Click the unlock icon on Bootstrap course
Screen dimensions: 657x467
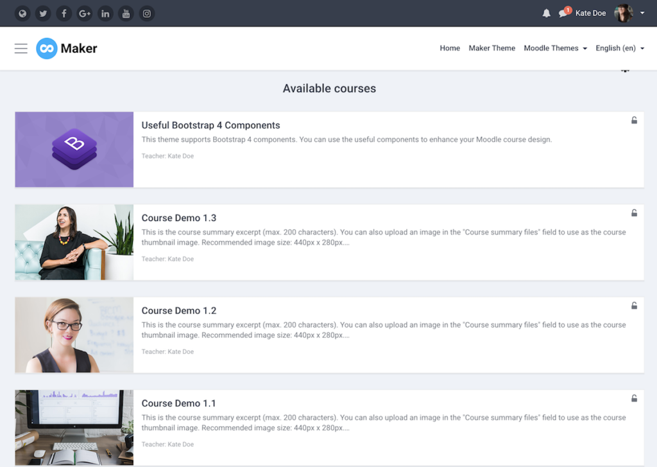pyautogui.click(x=635, y=120)
